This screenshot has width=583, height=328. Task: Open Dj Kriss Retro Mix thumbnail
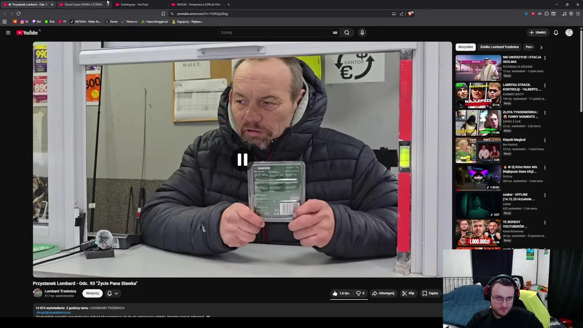pos(478,178)
